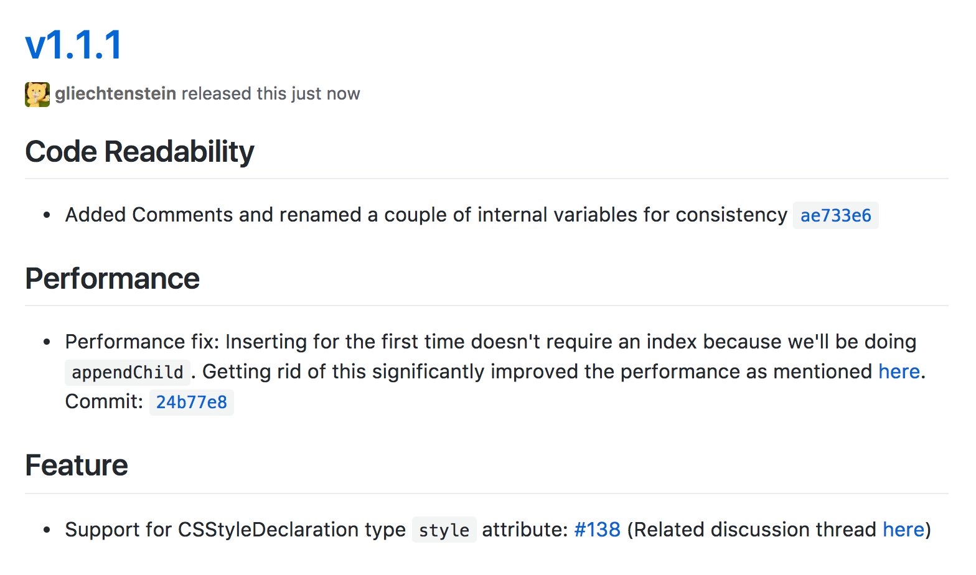Follow the 'here' link about performance
Screen dimensions: 976x575
coord(899,372)
